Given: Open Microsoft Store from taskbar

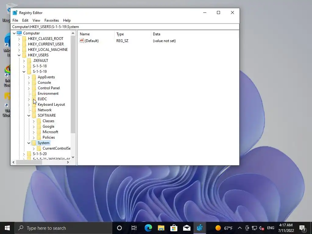Looking at the screenshot, I should (x=174, y=228).
